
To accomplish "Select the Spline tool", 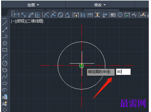I will click(5, 77).
